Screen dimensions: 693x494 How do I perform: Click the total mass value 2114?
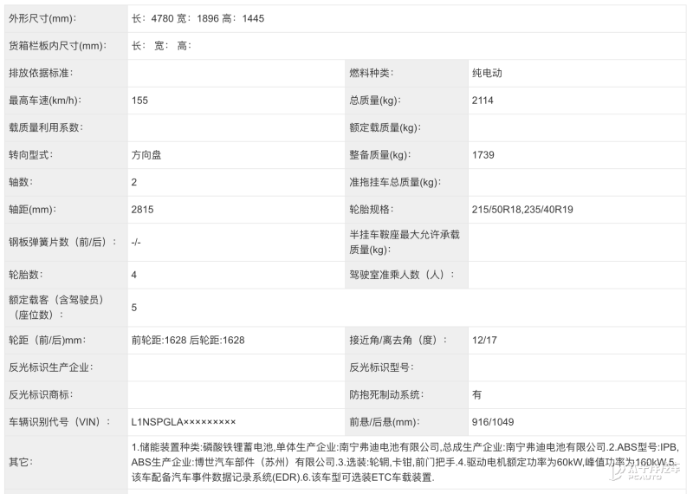(483, 101)
